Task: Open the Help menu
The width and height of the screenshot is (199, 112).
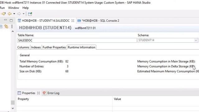Action: point(25,8)
